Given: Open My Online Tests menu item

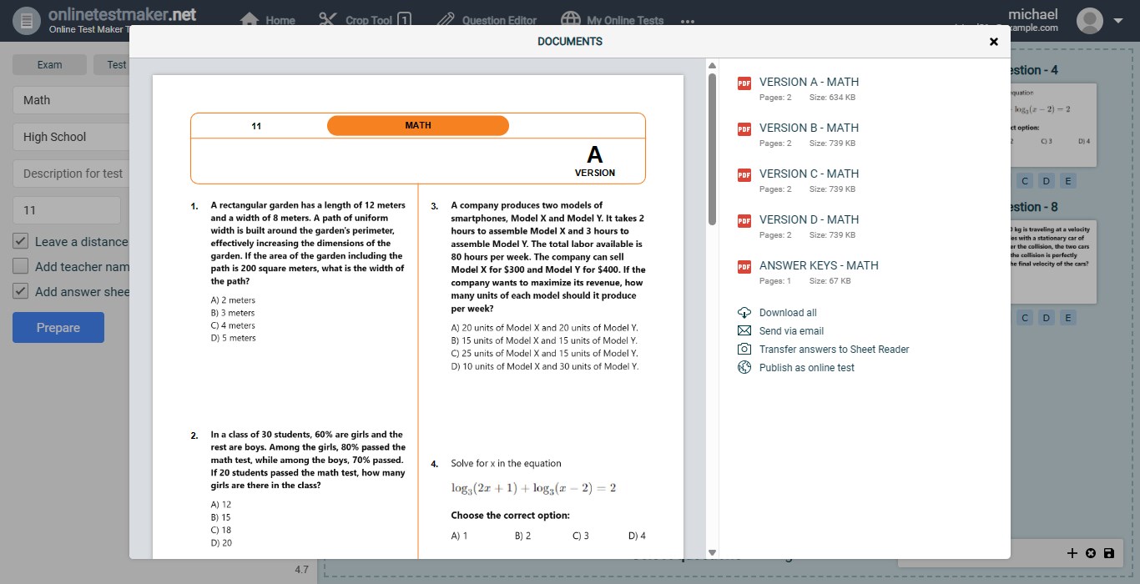Looking at the screenshot, I should tap(612, 20).
